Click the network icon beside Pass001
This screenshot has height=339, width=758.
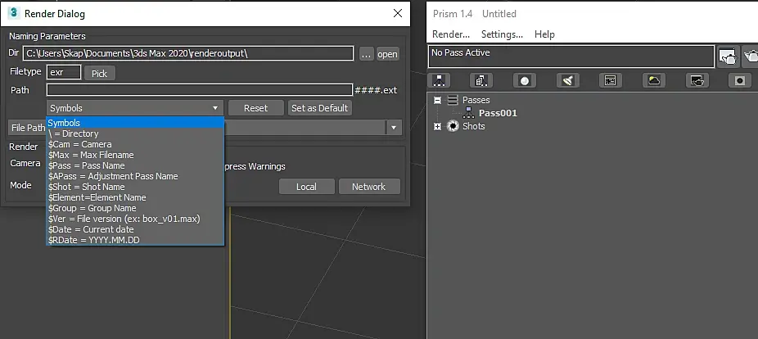click(x=469, y=113)
